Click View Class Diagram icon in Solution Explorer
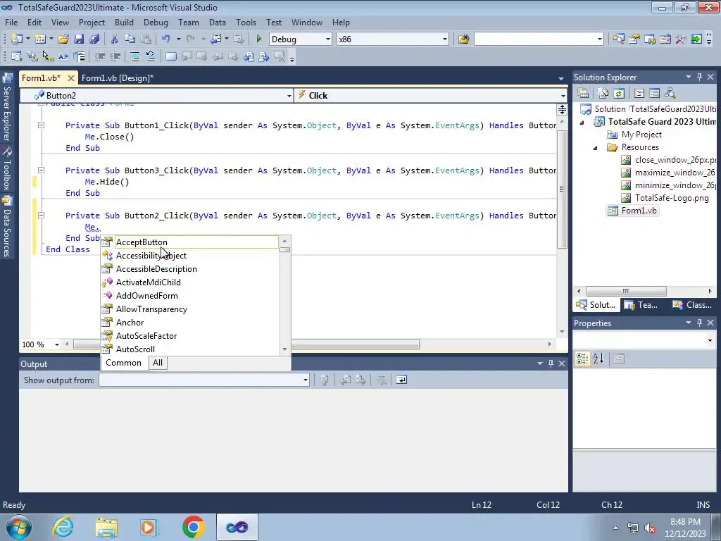 (670, 94)
